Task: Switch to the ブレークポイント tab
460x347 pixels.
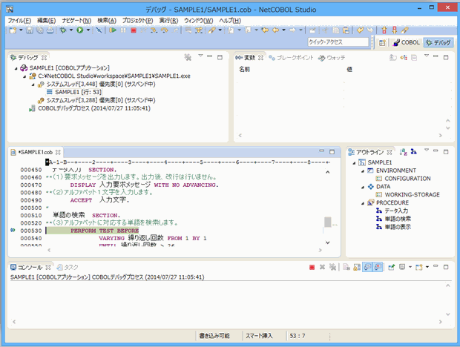Action: coord(292,58)
